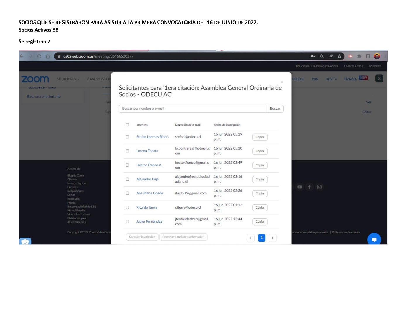Click the share page icon in address bar
This screenshot has width=412, height=318.
pos(331,56)
